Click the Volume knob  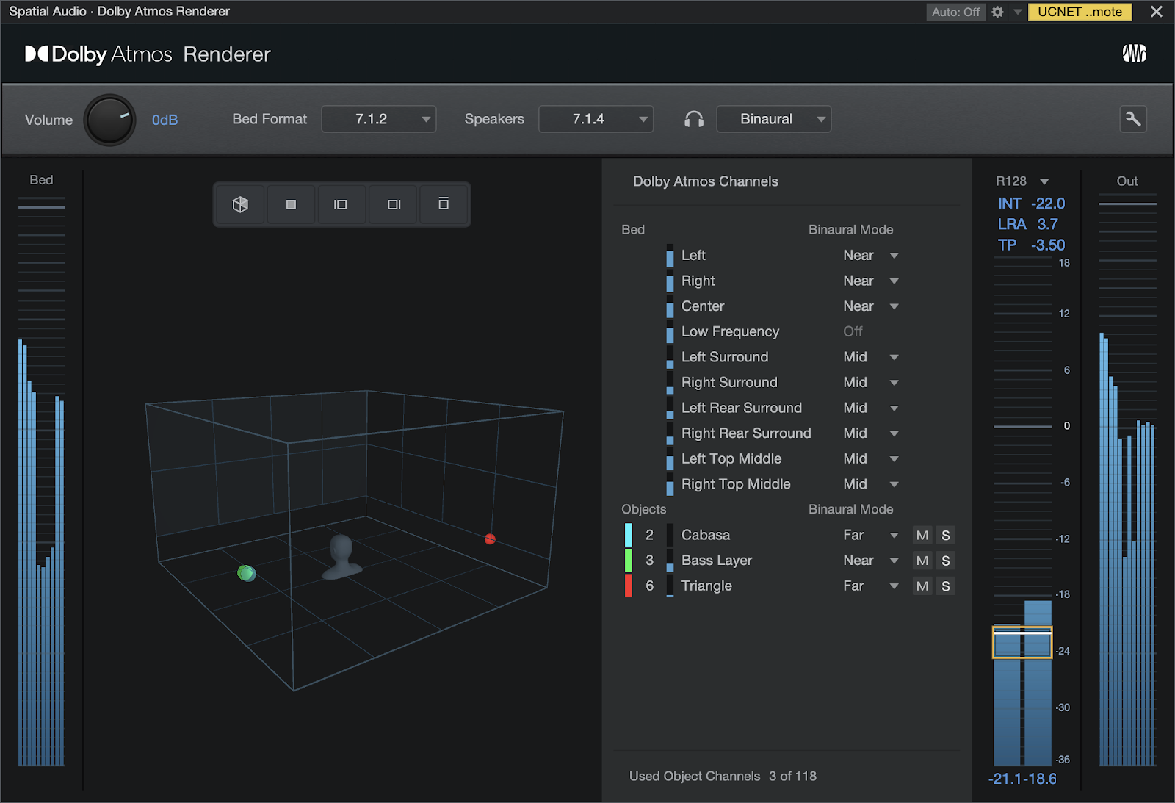pos(110,120)
